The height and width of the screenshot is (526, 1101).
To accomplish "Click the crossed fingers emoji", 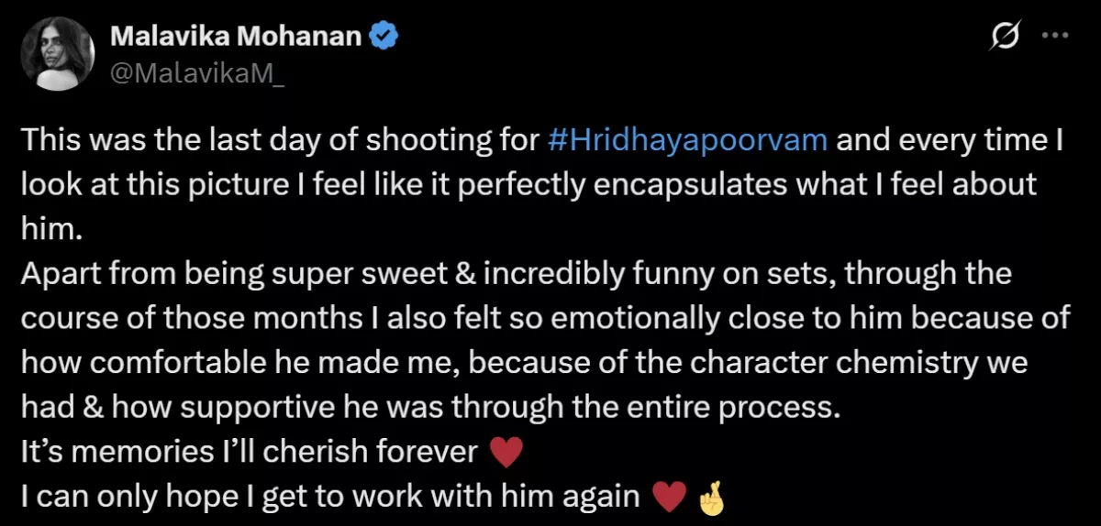I will (x=712, y=496).
